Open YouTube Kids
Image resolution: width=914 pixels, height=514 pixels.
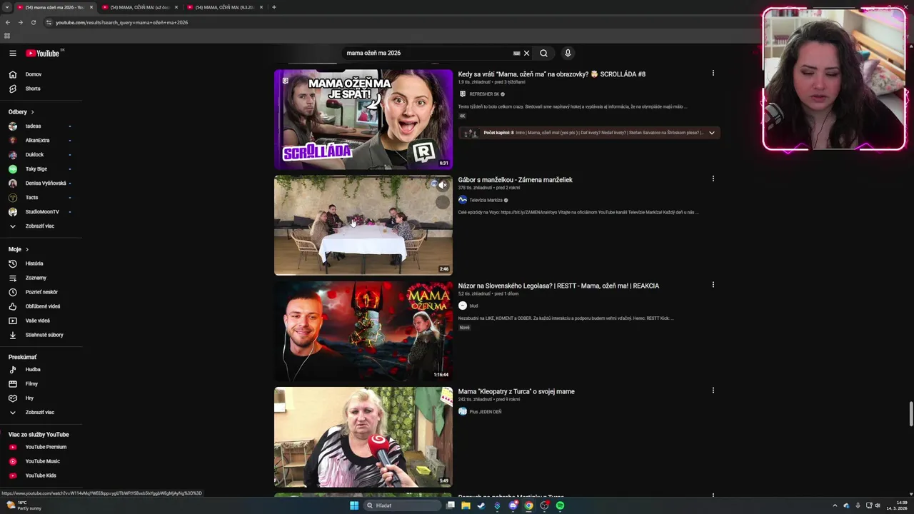pyautogui.click(x=41, y=475)
